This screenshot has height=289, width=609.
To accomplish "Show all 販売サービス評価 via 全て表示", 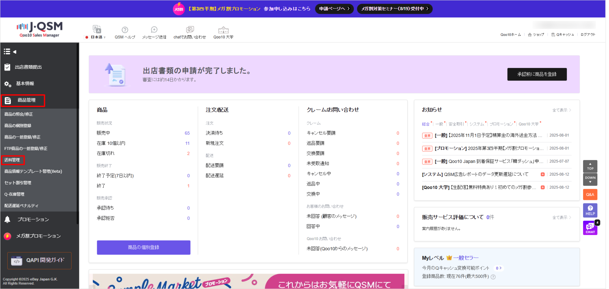I will click(562, 217).
